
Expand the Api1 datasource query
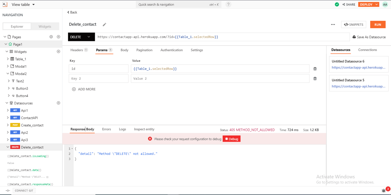point(8,110)
